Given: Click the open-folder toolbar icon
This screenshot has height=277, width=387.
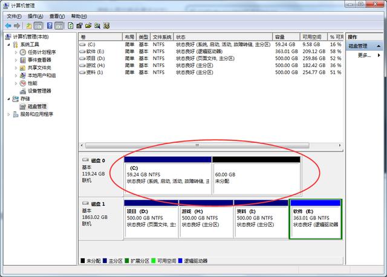Looking at the screenshot, I should coord(88,26).
